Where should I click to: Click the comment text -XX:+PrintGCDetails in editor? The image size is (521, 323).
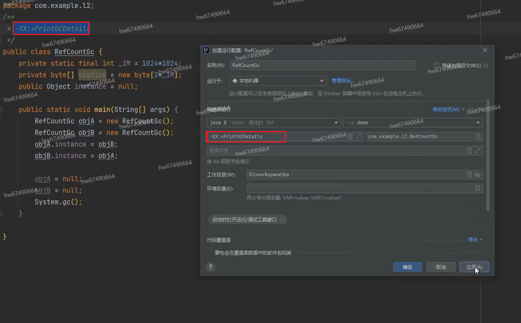point(52,29)
